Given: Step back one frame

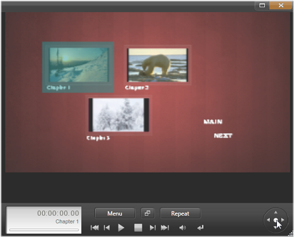Looking at the screenshot, I should click(x=107, y=228).
